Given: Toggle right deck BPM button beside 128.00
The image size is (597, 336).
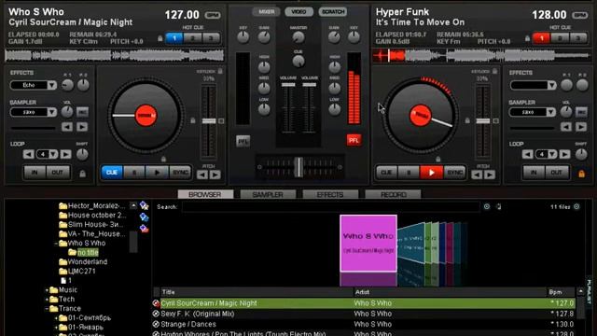Looking at the screenshot, I should [580, 15].
